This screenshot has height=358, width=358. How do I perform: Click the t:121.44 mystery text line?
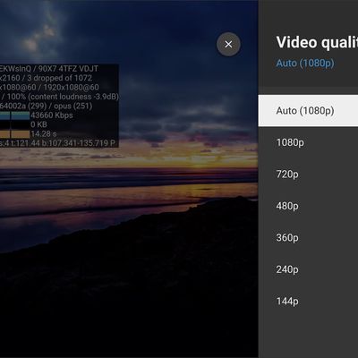coord(57,143)
